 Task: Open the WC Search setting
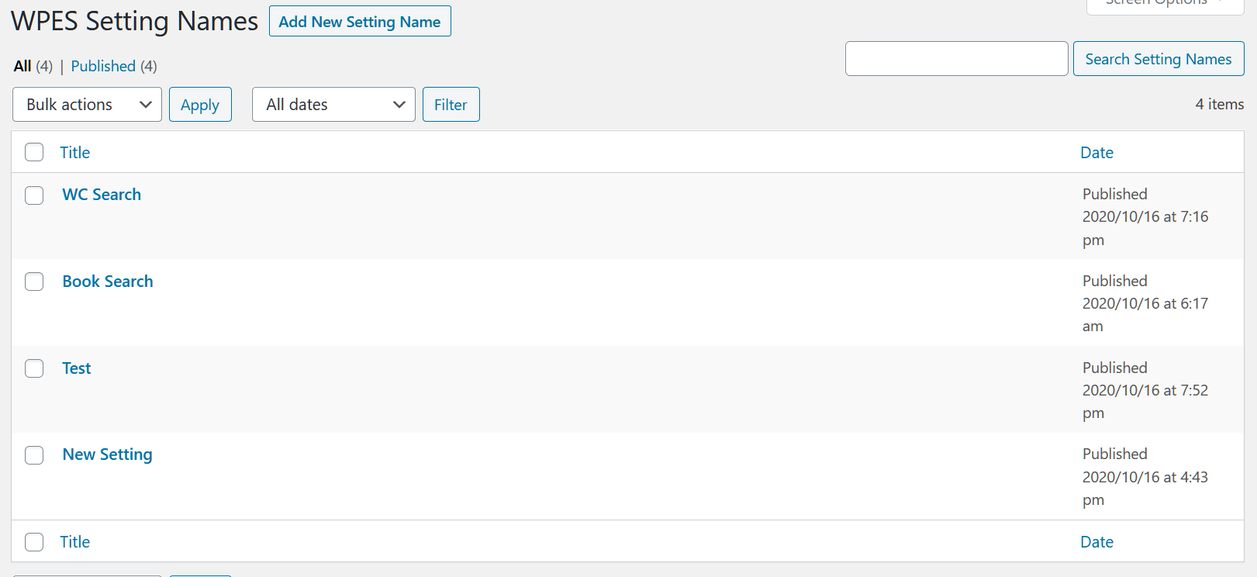coord(102,195)
